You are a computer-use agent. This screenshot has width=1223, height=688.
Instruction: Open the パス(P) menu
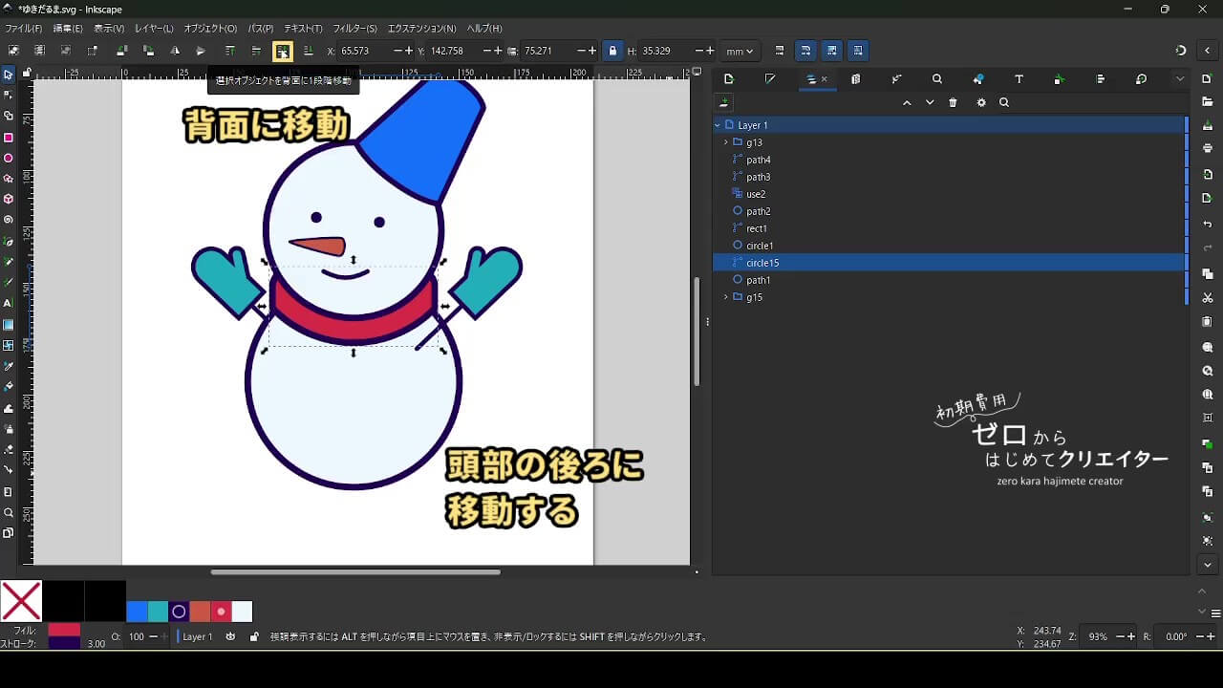point(260,29)
